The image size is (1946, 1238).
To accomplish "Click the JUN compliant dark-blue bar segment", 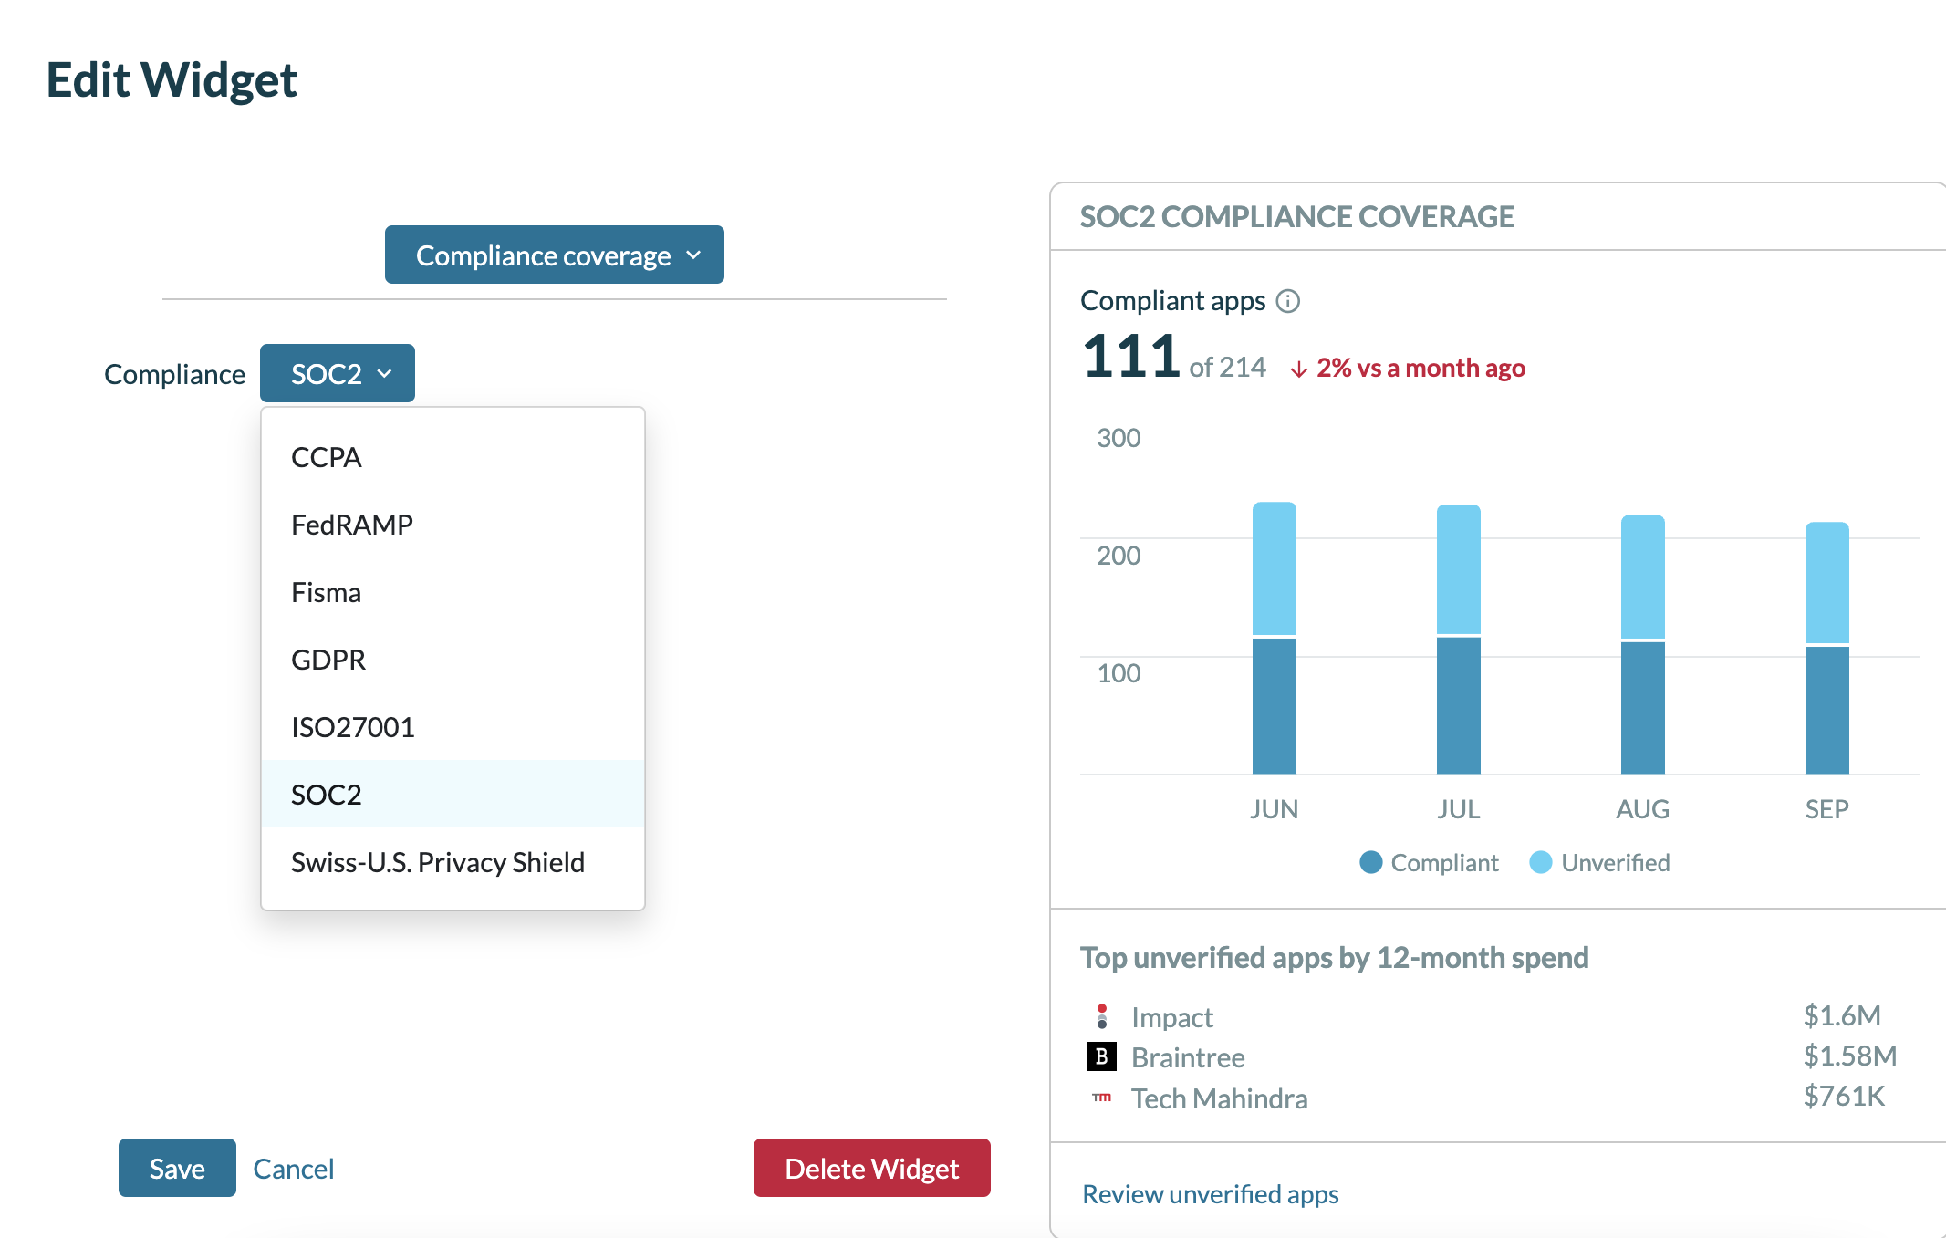I will (1274, 705).
